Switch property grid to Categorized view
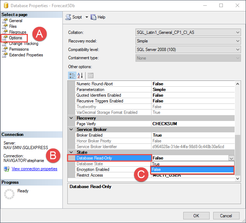This screenshot has height=223, width=246. [72, 75]
